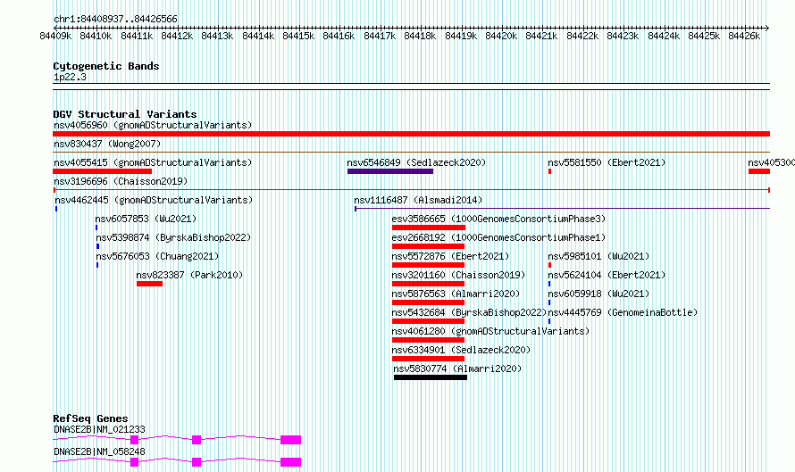Click the 84426k ruler tick label
The height and width of the screenshot is (472, 795).
pos(744,36)
